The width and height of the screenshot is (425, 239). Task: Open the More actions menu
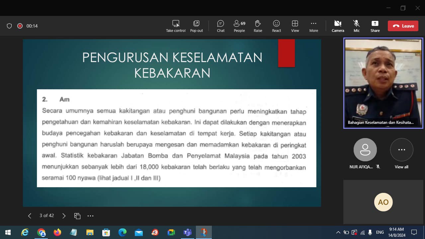pos(313,26)
